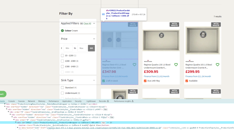This screenshot has width=234, height=130.
Task: Click the WITH WASTE badge on Quadra 130
Action: 174,24
